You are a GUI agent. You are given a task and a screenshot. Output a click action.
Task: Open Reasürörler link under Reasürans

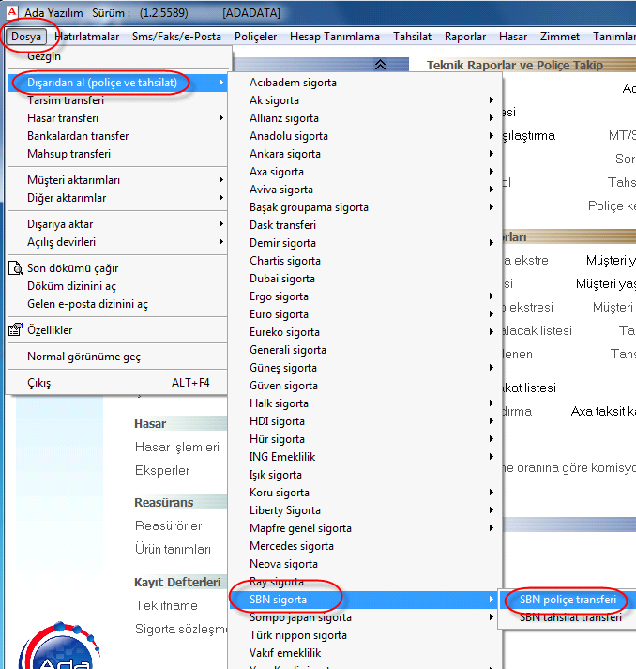[168, 526]
